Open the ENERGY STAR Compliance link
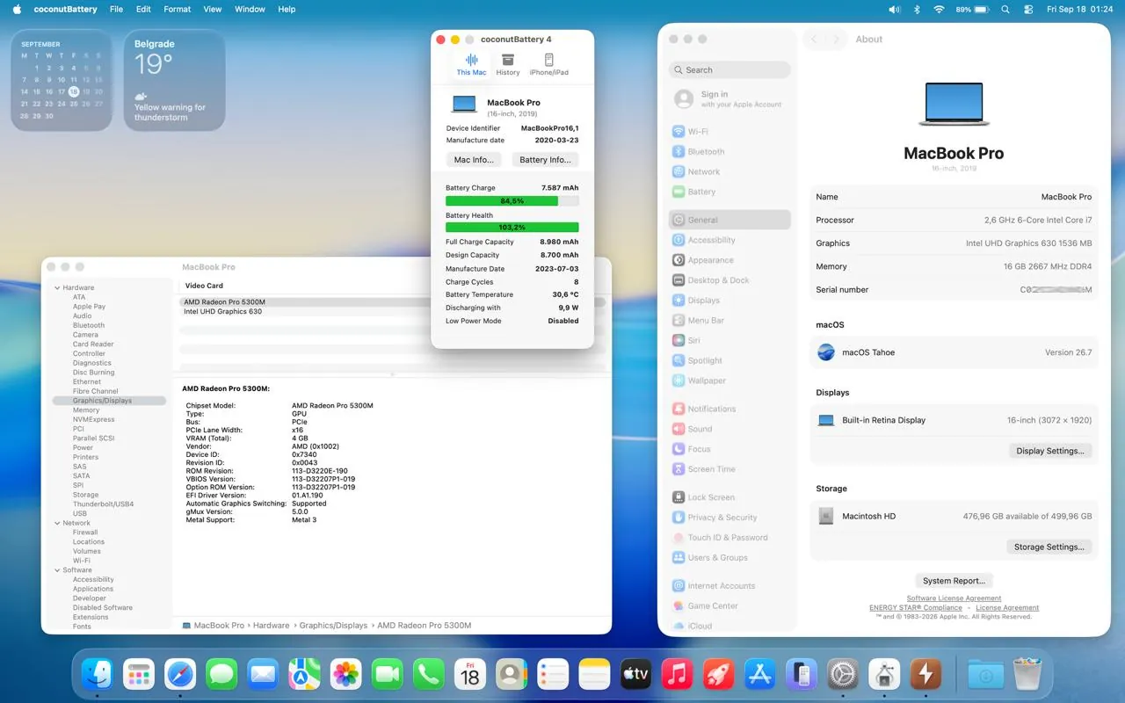The width and height of the screenshot is (1125, 703). coord(916,607)
